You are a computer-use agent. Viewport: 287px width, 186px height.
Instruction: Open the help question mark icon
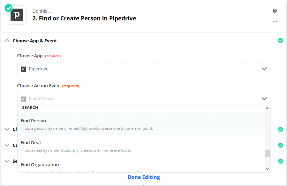[275, 11]
